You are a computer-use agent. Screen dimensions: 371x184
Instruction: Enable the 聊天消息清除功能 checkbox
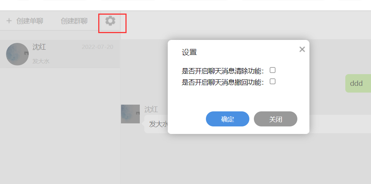pos(272,70)
